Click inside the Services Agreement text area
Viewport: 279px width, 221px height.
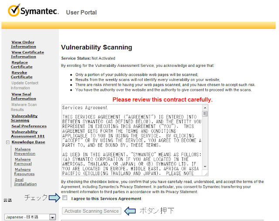coord(132,140)
